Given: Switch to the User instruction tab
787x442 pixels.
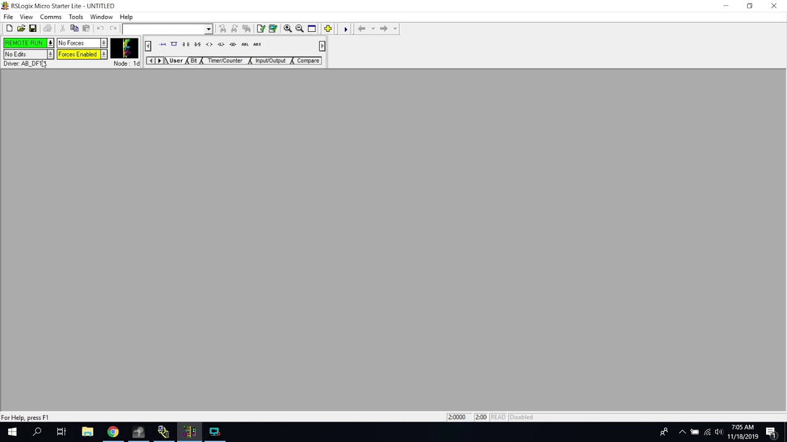Looking at the screenshot, I should click(176, 61).
